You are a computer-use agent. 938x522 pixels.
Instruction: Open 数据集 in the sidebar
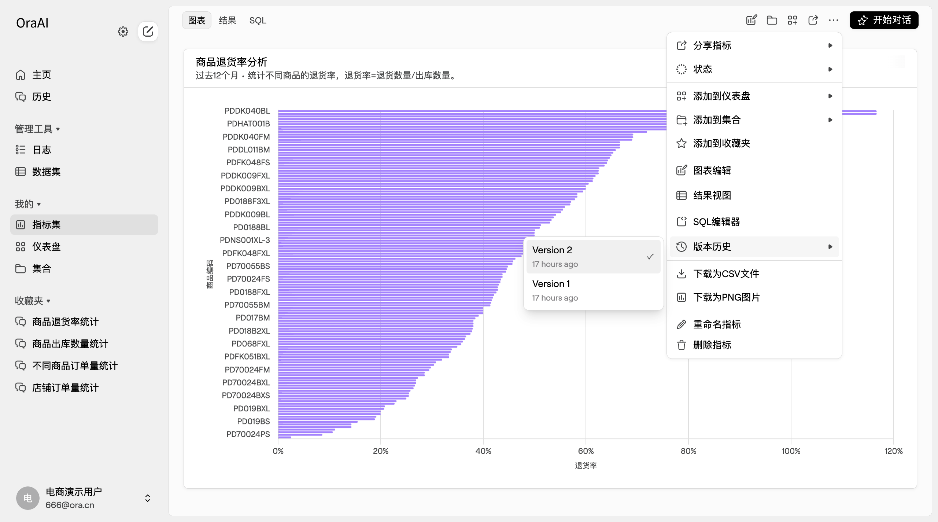pyautogui.click(x=46, y=172)
